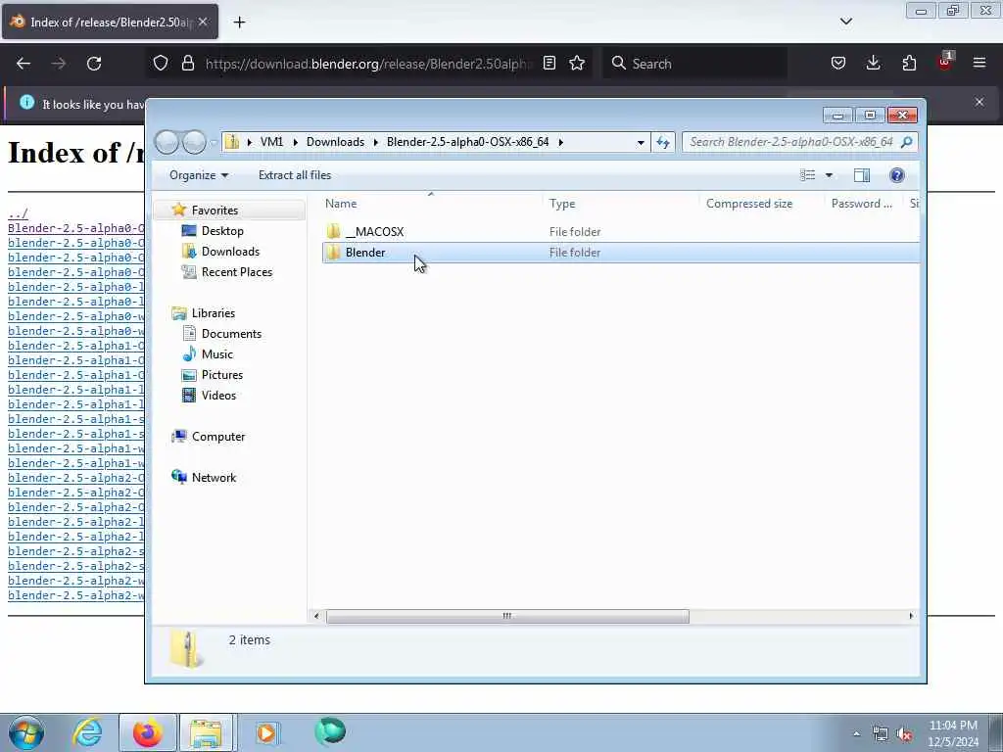1003x752 pixels.
Task: Select Pictures library
Action: click(x=222, y=375)
